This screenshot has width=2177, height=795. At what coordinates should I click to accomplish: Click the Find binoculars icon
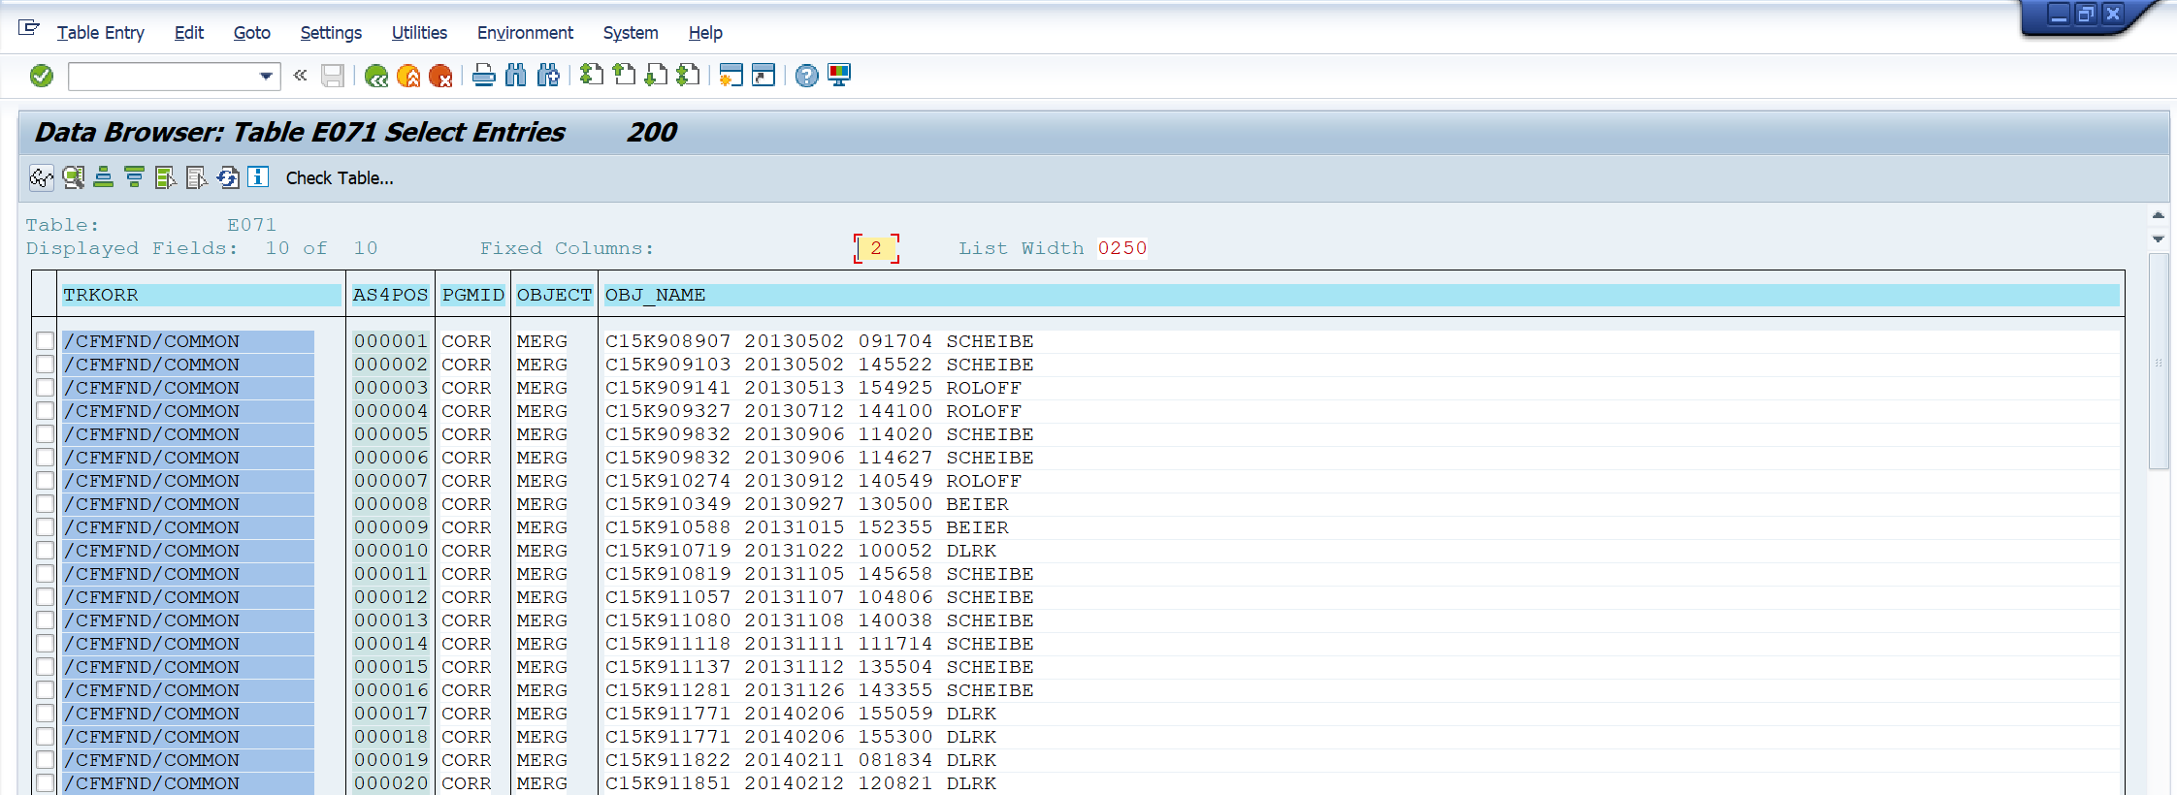[516, 76]
